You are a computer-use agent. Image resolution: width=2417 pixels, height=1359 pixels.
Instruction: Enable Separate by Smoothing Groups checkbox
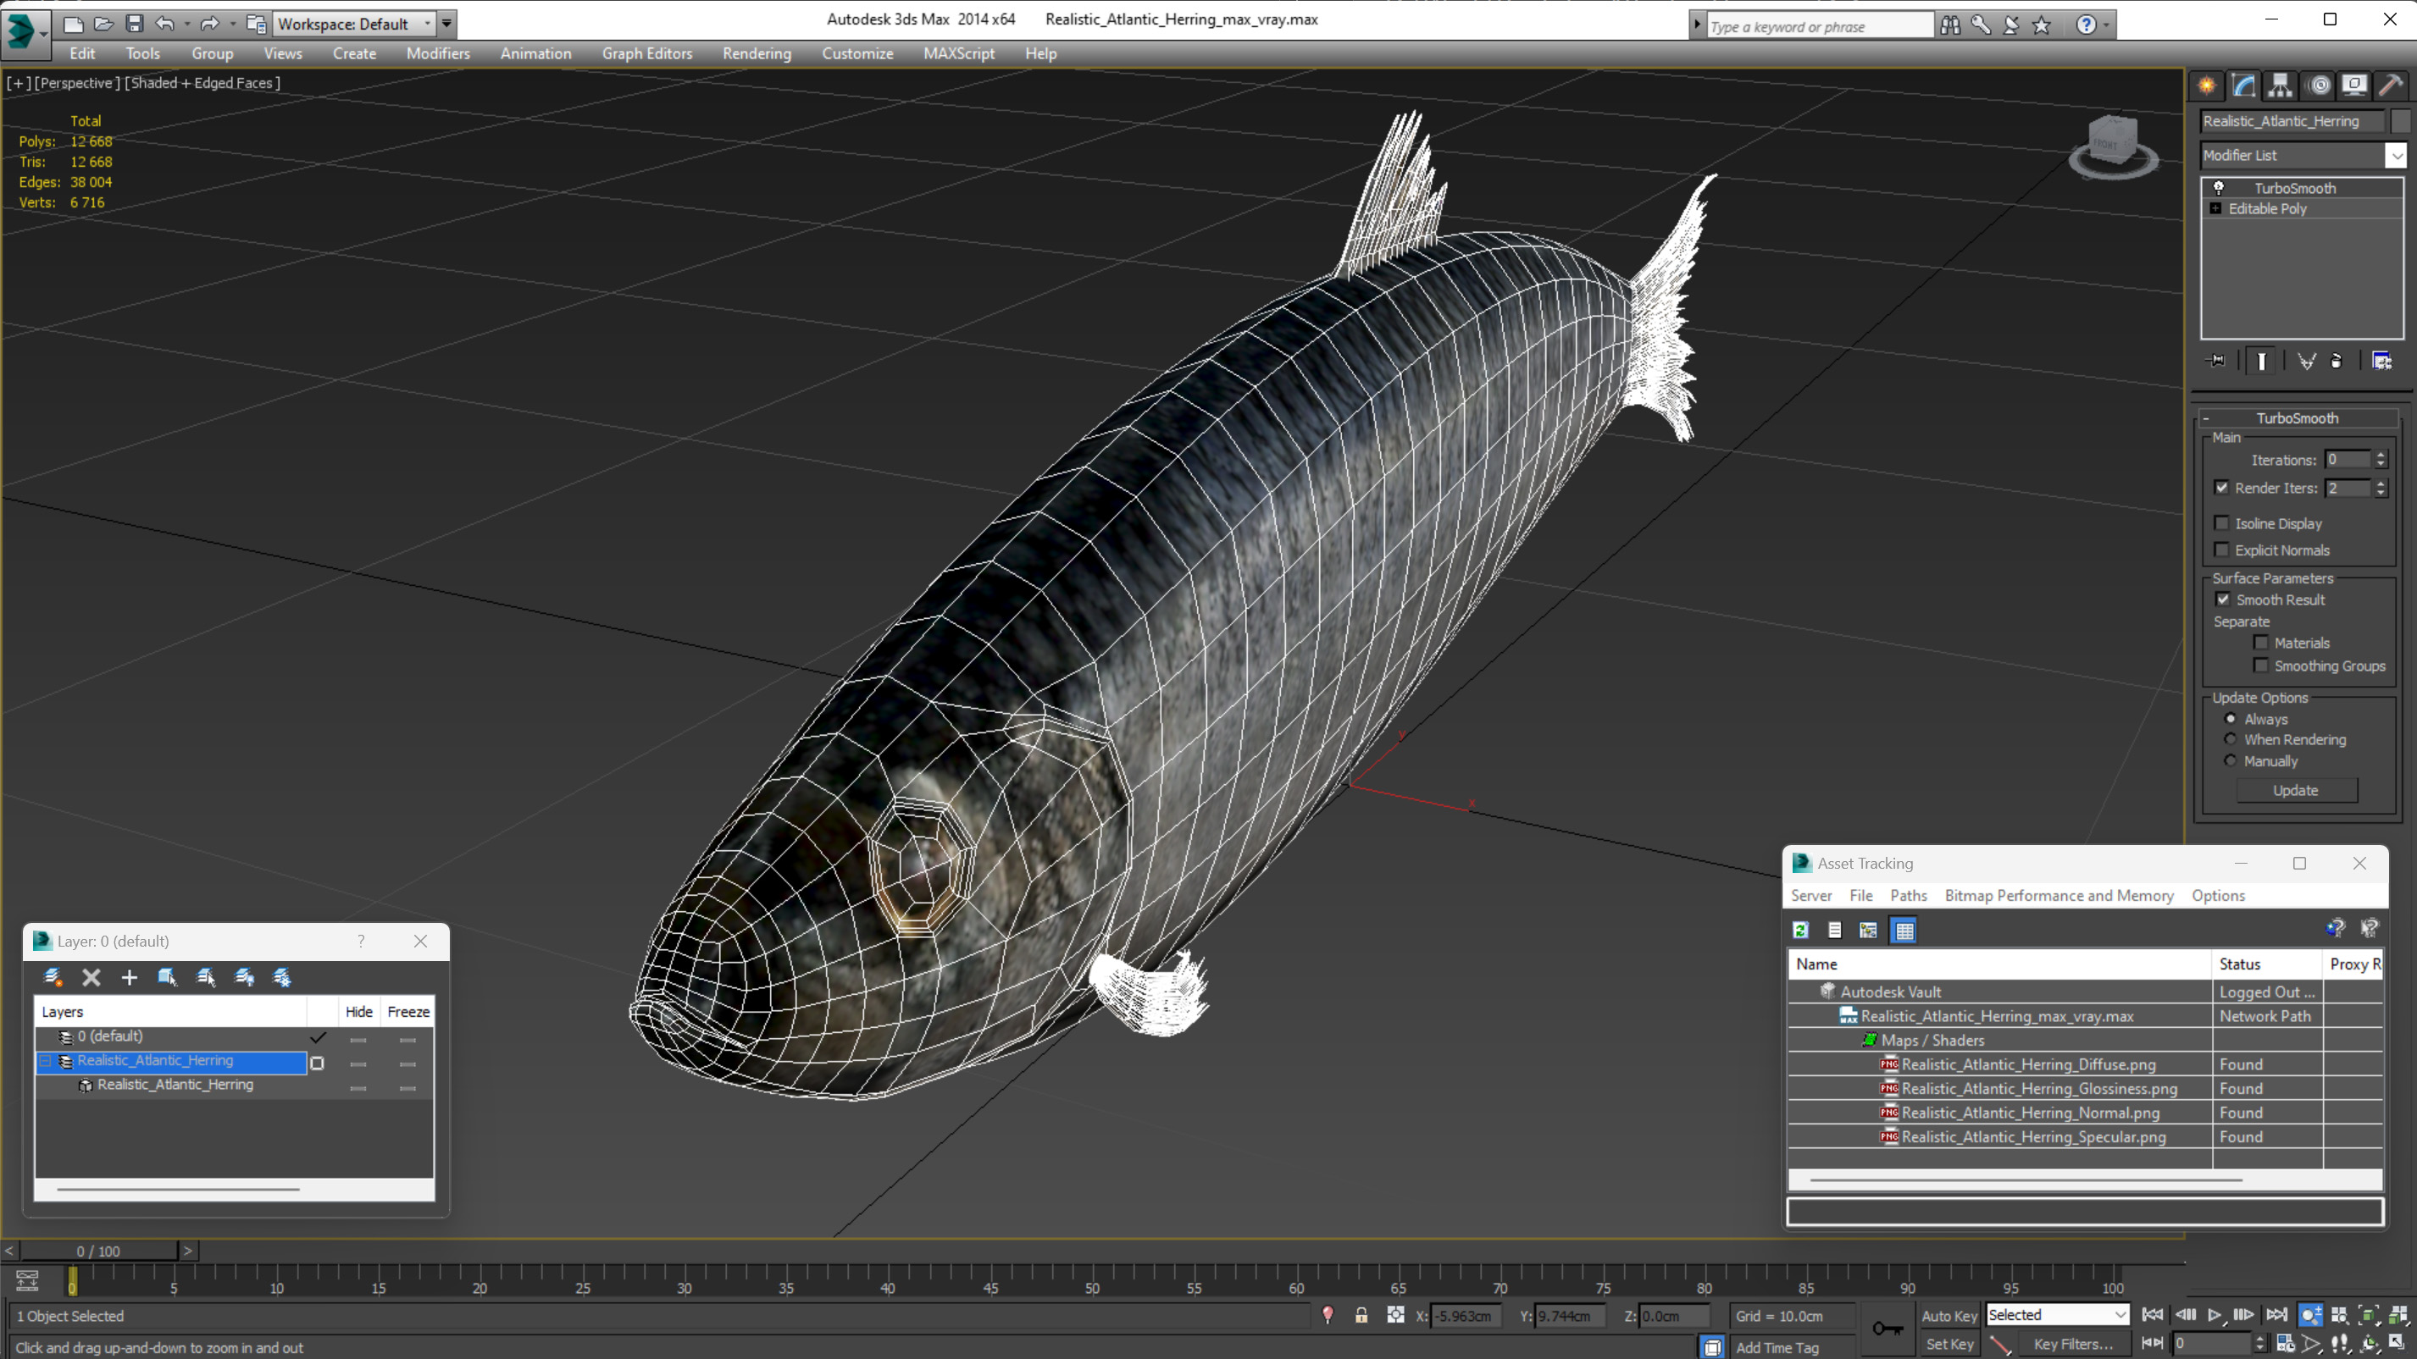(2261, 665)
